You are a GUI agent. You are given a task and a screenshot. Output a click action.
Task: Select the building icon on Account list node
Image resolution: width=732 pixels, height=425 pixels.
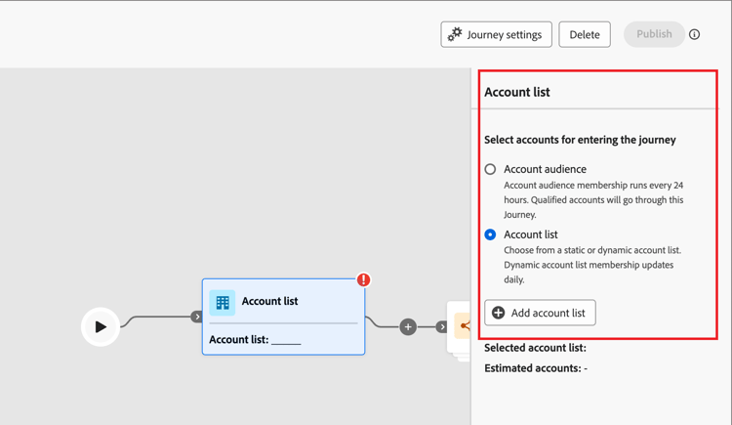point(223,302)
